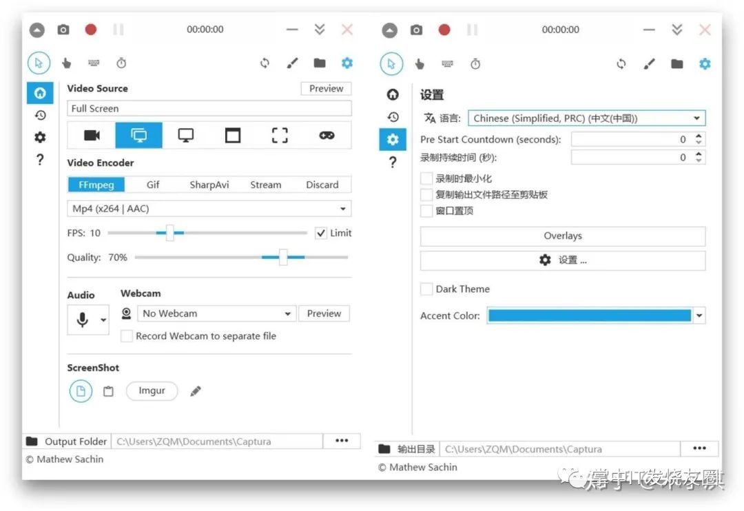Toggle elapsed timer overlay in left window
The height and width of the screenshot is (511, 744).
(x=121, y=63)
